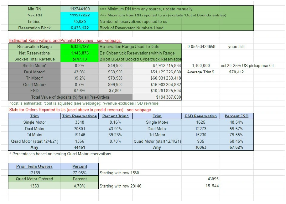Click the Tri Motor price $79,900 cell
The image size is (286, 204).
pyautogui.click(x=116, y=78)
